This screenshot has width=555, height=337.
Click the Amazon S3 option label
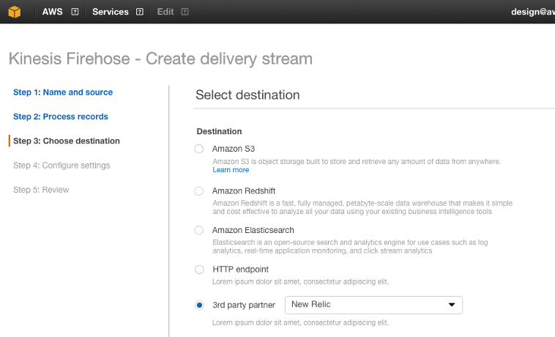tap(234, 149)
